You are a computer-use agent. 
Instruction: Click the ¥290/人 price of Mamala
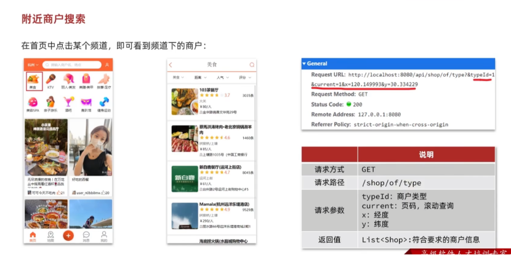[206, 221]
